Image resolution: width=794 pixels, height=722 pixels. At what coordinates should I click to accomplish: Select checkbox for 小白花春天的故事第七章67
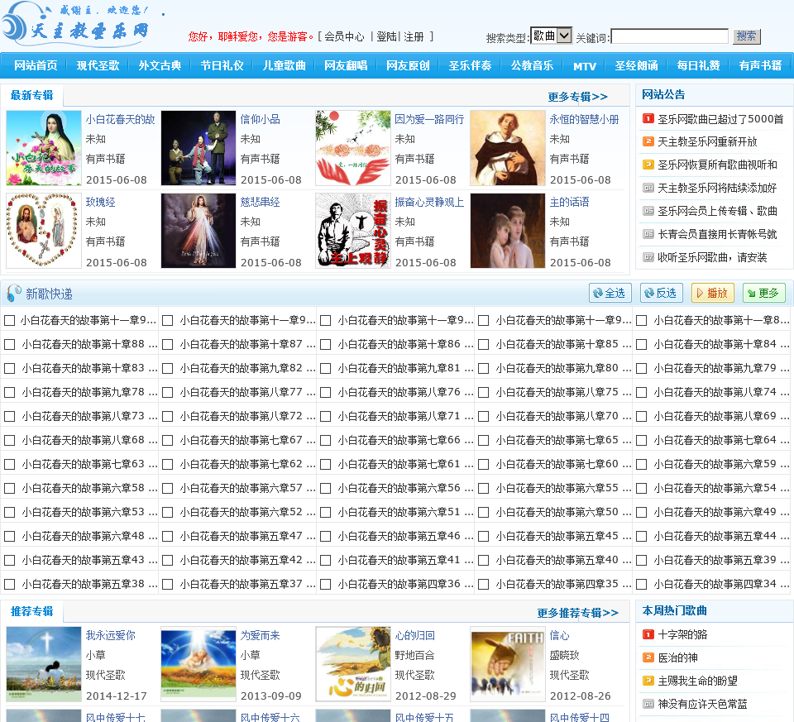tap(168, 441)
